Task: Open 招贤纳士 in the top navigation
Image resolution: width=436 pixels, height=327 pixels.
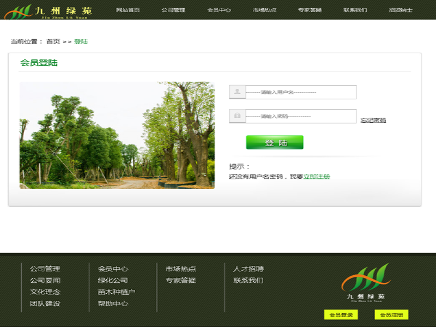Action: 401,10
